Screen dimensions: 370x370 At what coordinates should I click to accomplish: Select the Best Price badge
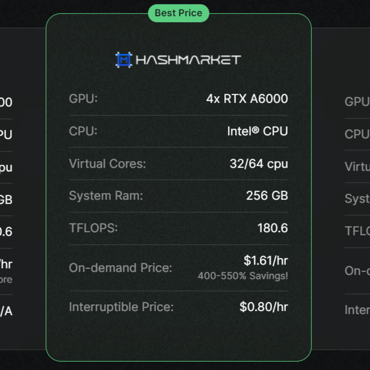coord(178,13)
